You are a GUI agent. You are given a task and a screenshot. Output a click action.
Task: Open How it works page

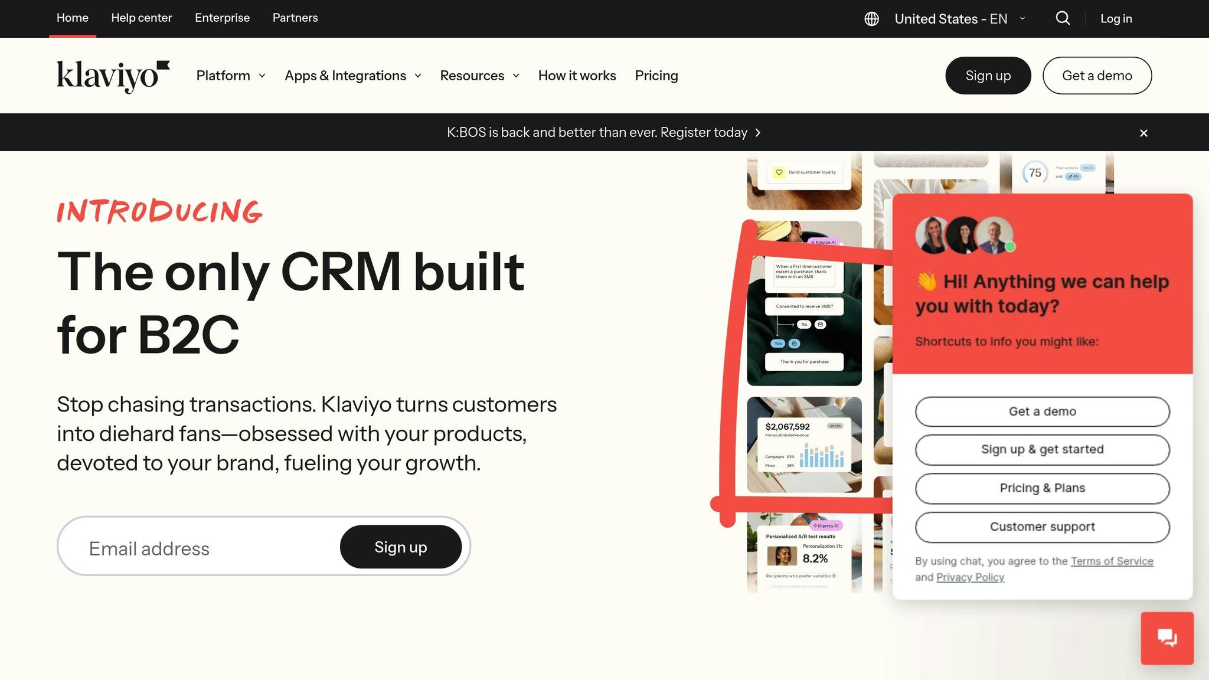(x=577, y=76)
